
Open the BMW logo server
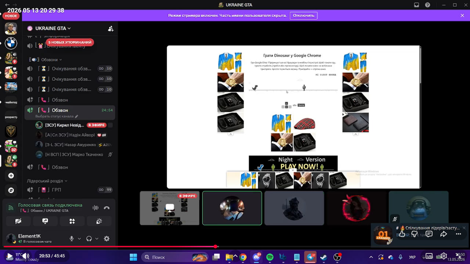coord(11,43)
